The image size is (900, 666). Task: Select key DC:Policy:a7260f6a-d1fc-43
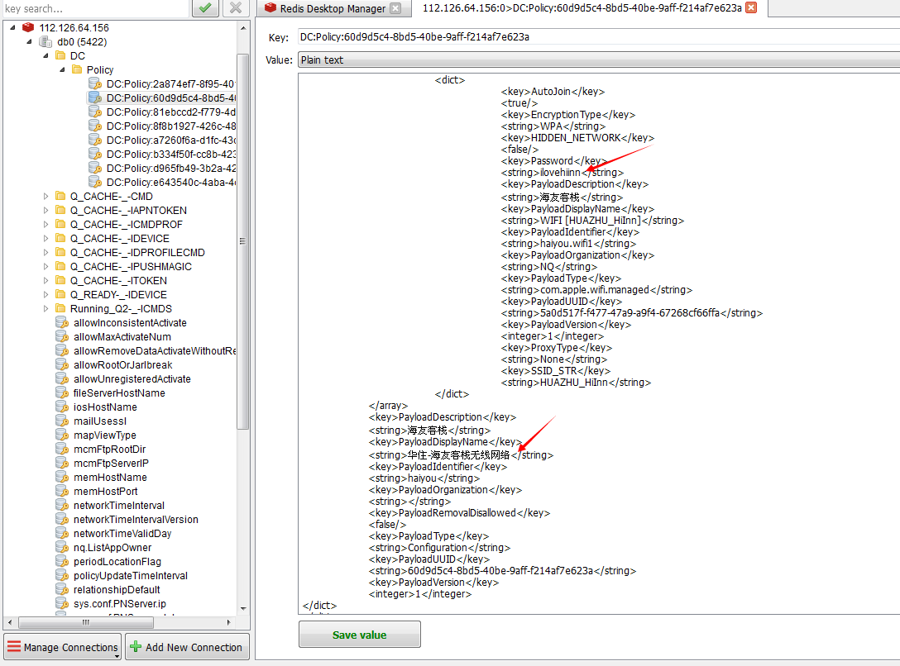[x=171, y=140]
